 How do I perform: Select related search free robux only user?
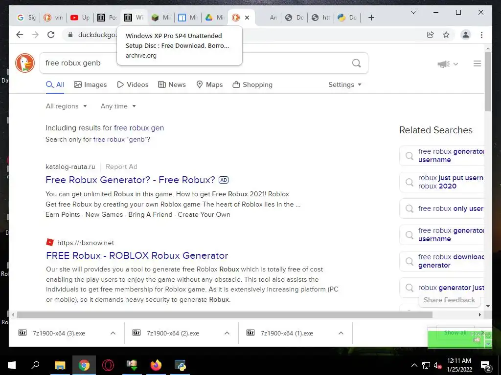coord(442,208)
